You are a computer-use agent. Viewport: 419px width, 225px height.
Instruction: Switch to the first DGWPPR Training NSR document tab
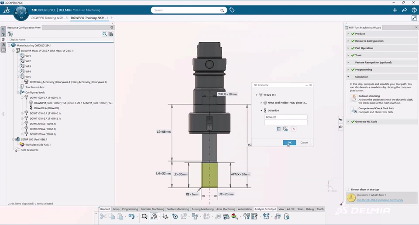tap(50, 18)
